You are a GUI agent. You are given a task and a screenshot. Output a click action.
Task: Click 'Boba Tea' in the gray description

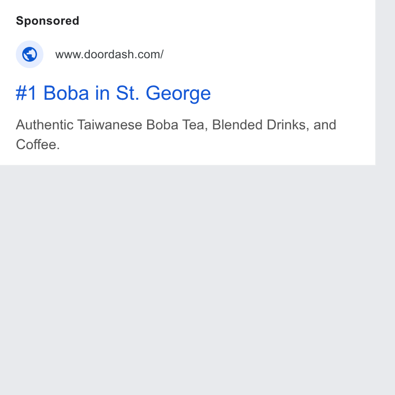177,125
